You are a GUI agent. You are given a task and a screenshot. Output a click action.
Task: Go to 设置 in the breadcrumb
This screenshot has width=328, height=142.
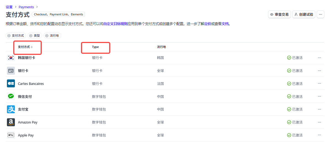click(x=9, y=7)
